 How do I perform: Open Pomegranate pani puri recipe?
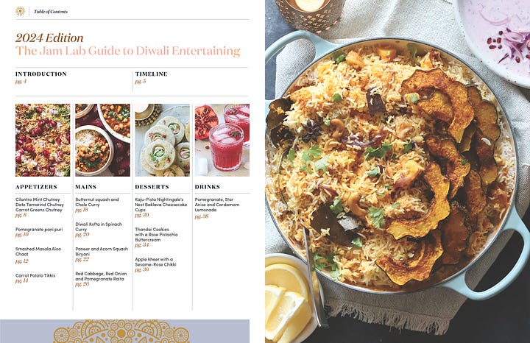pyautogui.click(x=39, y=232)
